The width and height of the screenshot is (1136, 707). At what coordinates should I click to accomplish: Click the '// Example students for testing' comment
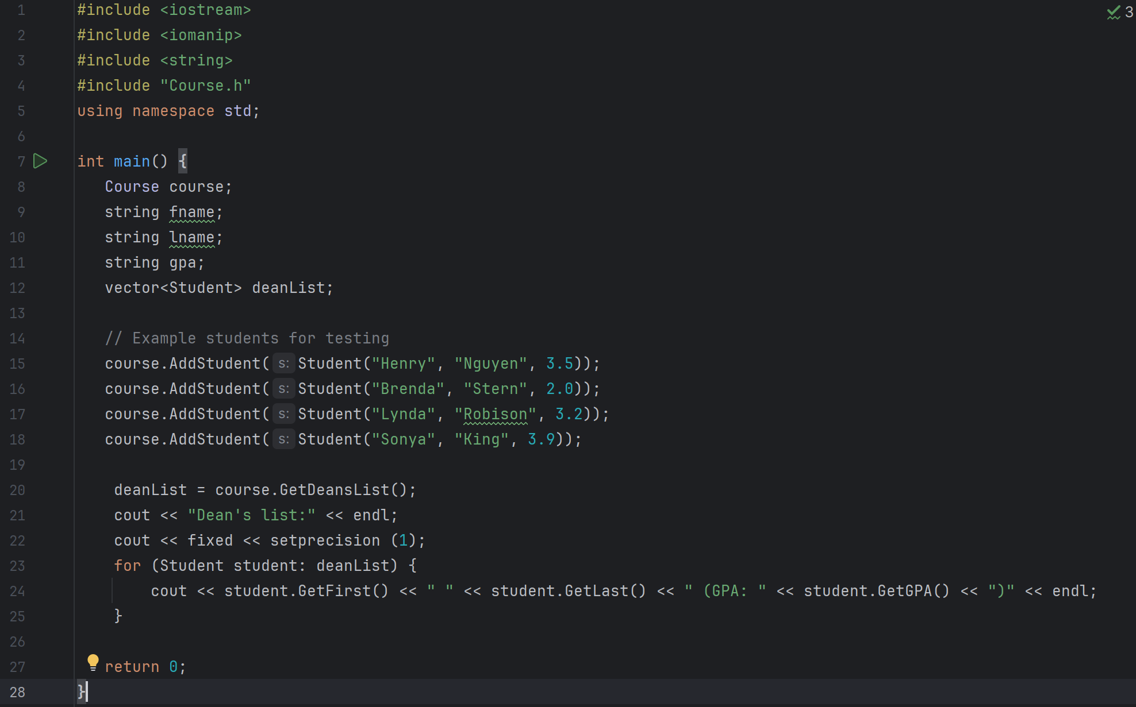[x=247, y=338]
